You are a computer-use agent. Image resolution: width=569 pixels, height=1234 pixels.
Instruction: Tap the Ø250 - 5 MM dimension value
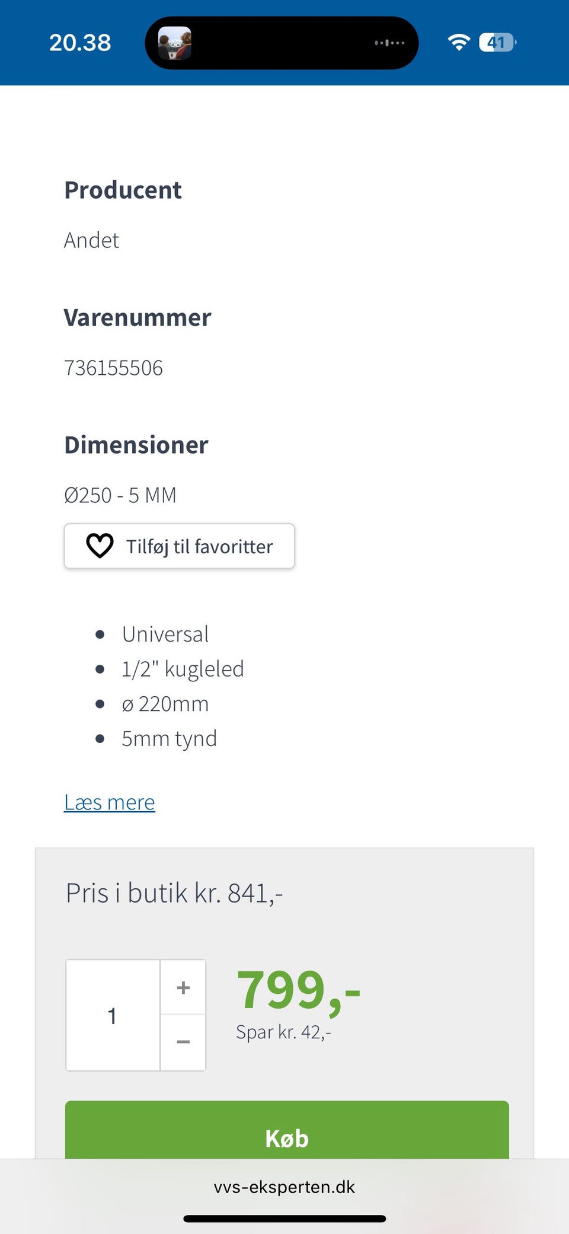(120, 495)
